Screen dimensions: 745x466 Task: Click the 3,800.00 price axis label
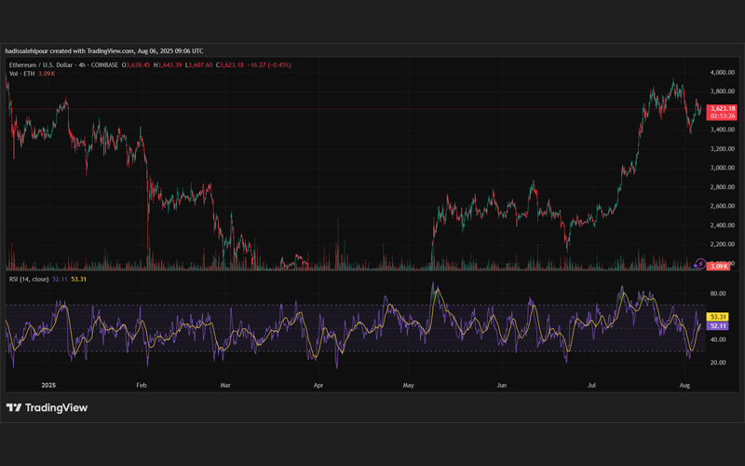[x=723, y=91]
